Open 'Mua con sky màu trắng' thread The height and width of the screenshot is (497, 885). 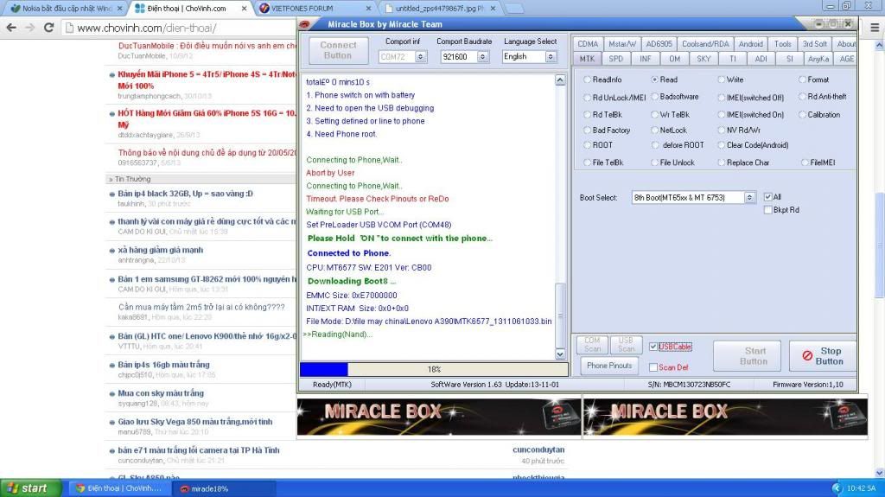(x=161, y=393)
